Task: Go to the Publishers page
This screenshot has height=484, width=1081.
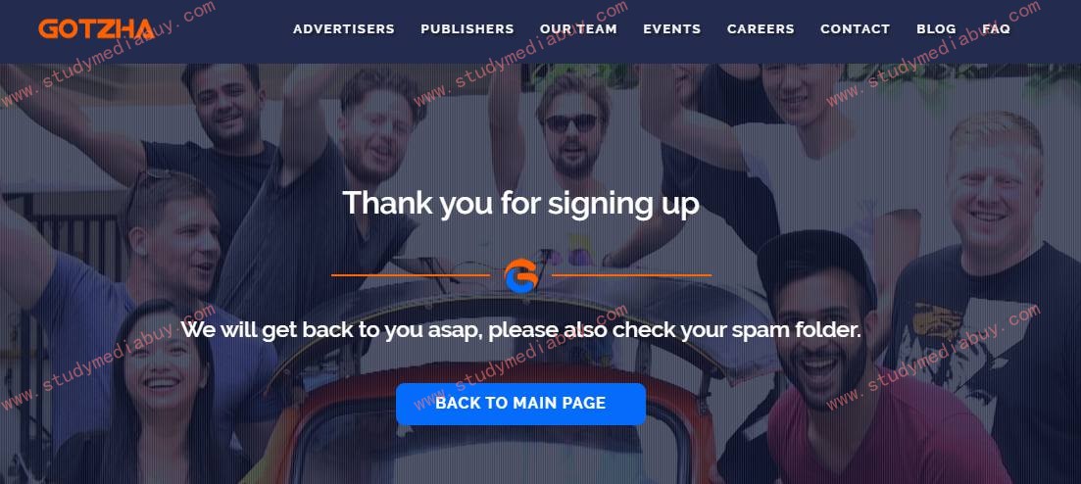Action: coord(467,29)
